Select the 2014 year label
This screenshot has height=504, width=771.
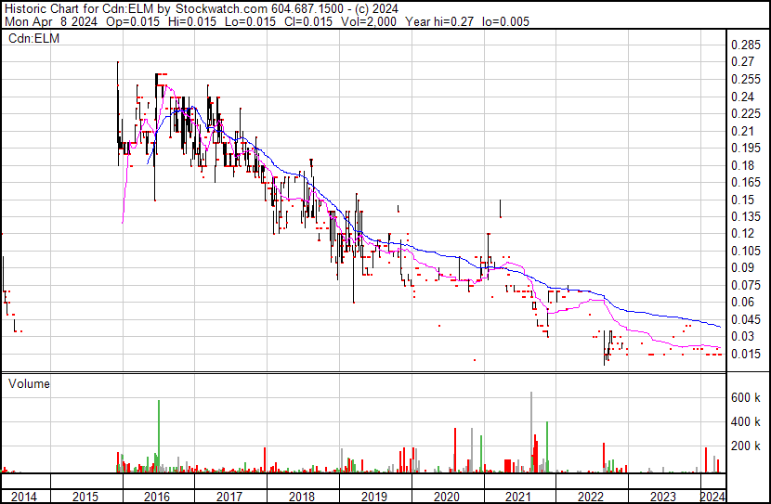(x=23, y=497)
